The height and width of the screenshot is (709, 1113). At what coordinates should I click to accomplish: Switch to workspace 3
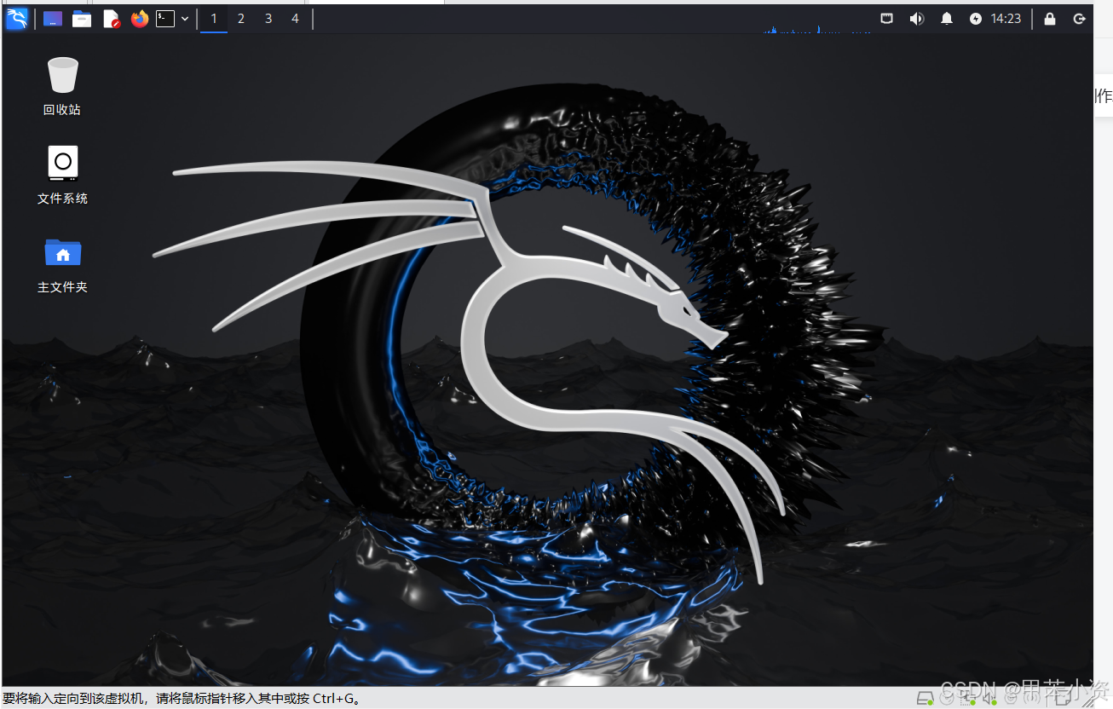click(268, 19)
